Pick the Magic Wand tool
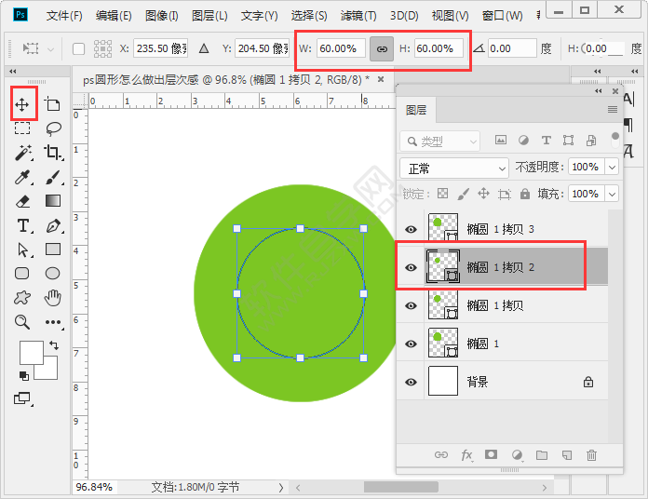Screen dimensions: 648x499 tap(23, 153)
